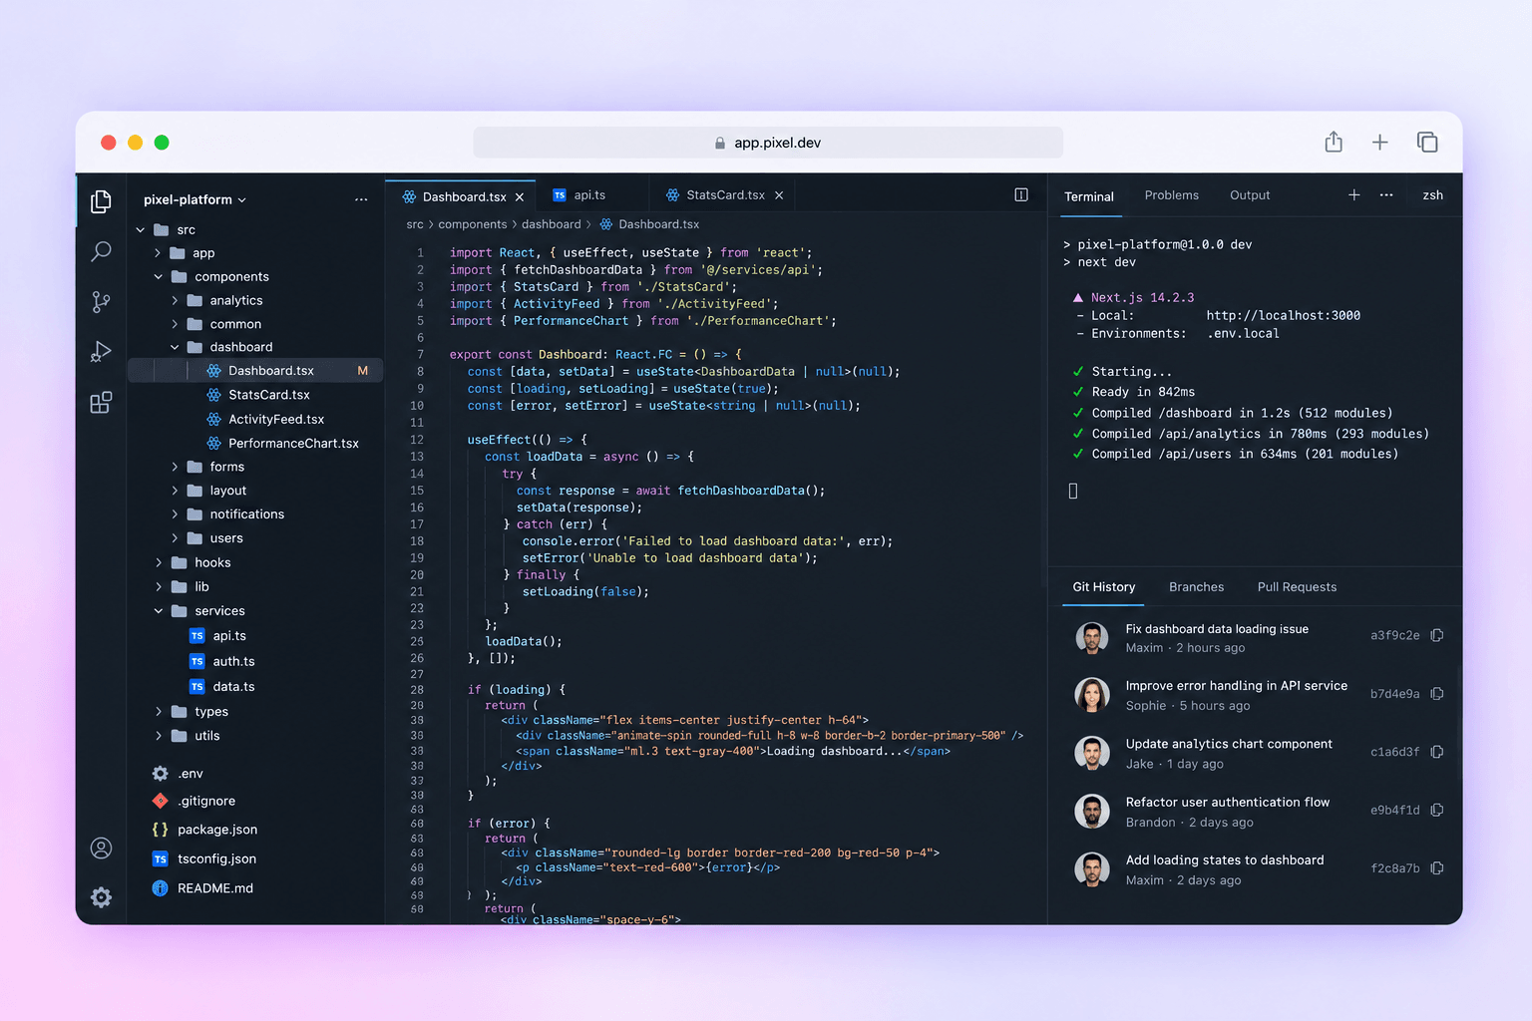This screenshot has width=1532, height=1021.
Task: Copy commit hash f2c8a7b
Action: click(x=1437, y=868)
